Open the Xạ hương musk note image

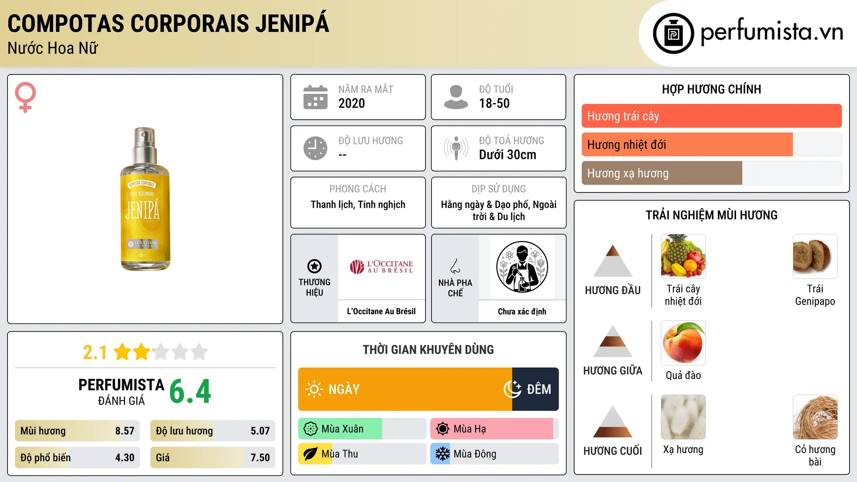683,417
